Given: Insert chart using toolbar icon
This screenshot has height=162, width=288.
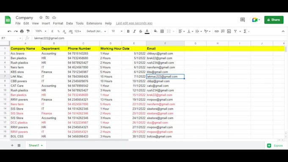Looking at the screenshot, I should click(x=229, y=31).
